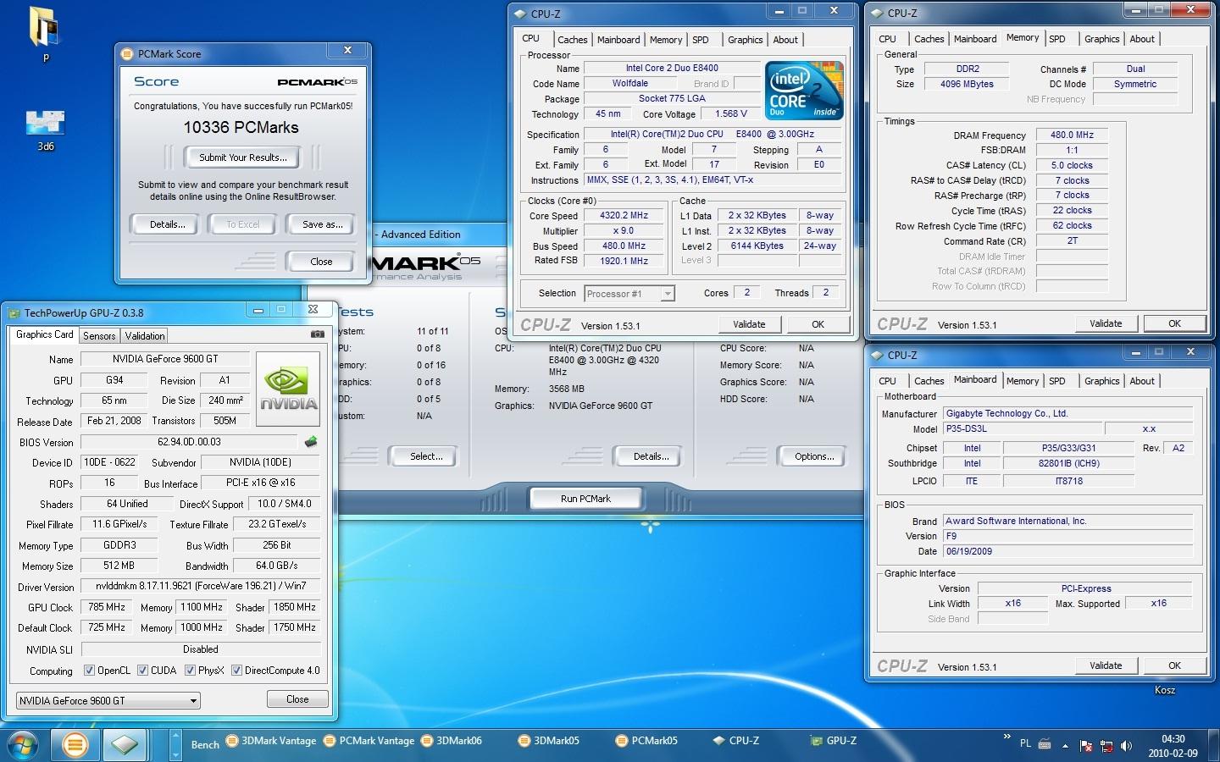Click the volume speaker tray icon
This screenshot has width=1220, height=762.
(x=1126, y=746)
